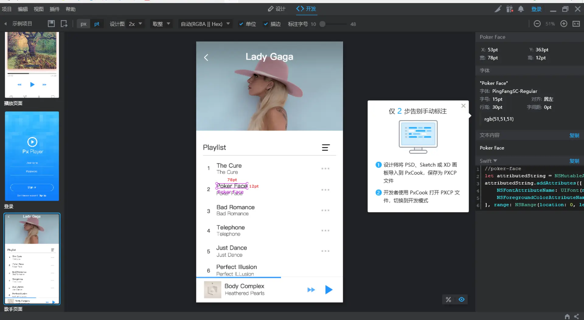Close the 仅 2 步告别手动标注 tip popup
The image size is (584, 320).
click(463, 106)
